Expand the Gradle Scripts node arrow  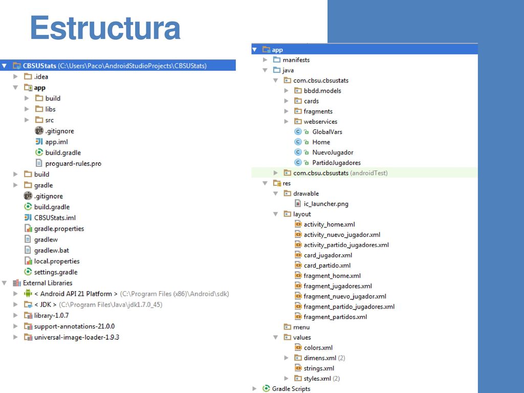click(x=255, y=388)
